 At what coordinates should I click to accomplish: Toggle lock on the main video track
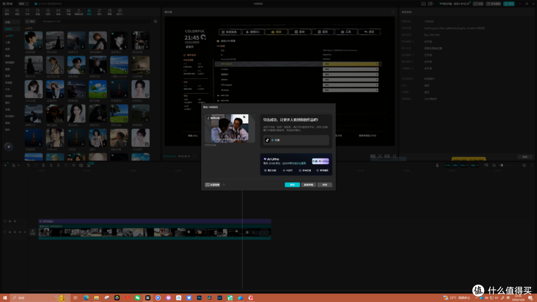tap(9, 232)
